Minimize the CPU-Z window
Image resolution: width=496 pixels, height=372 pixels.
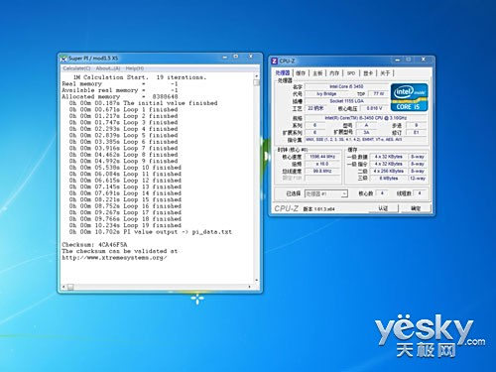[x=398, y=60]
